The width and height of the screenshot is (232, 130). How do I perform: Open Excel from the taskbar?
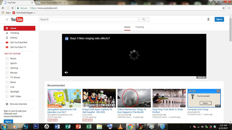[88, 126]
